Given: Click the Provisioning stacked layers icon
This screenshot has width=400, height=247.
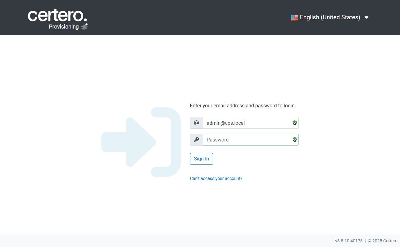Looking at the screenshot, I should coord(84,27).
